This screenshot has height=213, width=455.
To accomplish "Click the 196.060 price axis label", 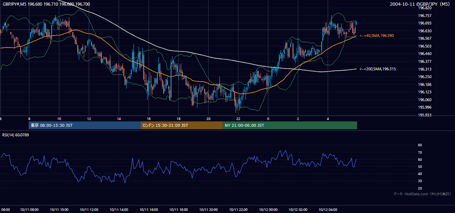I will (x=425, y=100).
